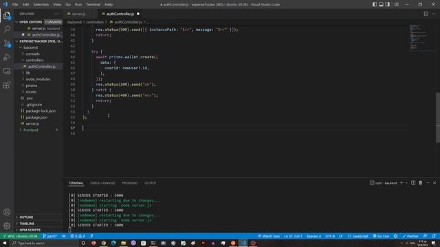Click the Prettier status bar item
The height and width of the screenshot is (247, 440).
410,236
